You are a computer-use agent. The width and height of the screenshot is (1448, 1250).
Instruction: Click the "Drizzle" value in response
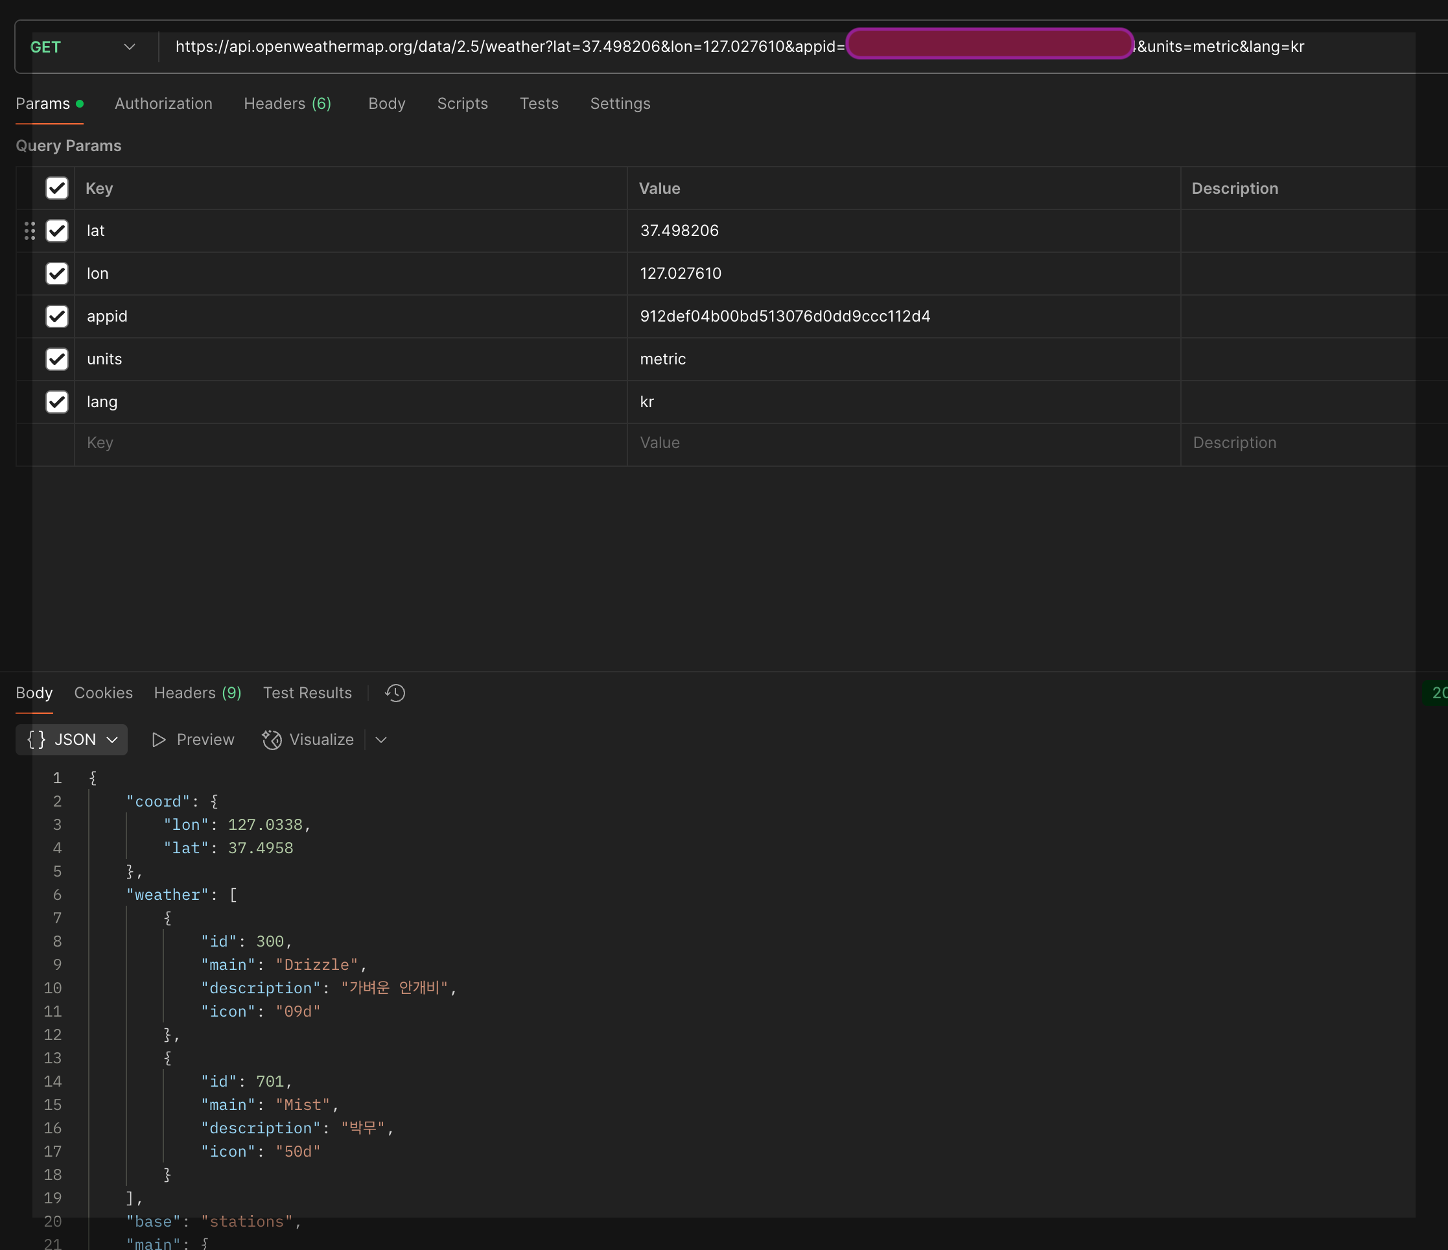point(316,965)
